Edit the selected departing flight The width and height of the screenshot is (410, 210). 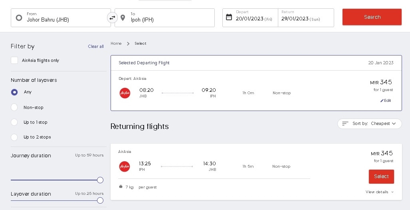(x=386, y=101)
